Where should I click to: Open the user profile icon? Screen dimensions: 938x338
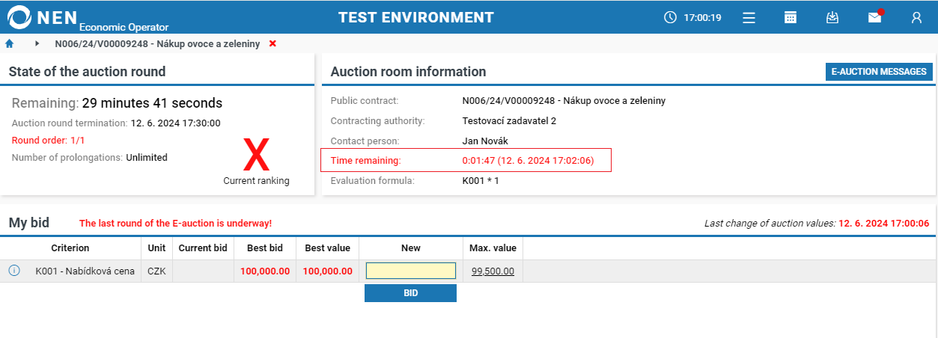(916, 18)
